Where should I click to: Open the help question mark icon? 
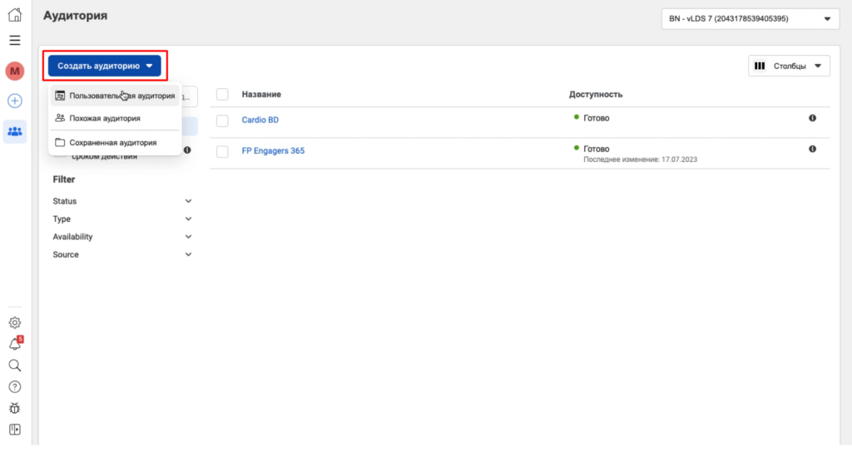point(15,386)
